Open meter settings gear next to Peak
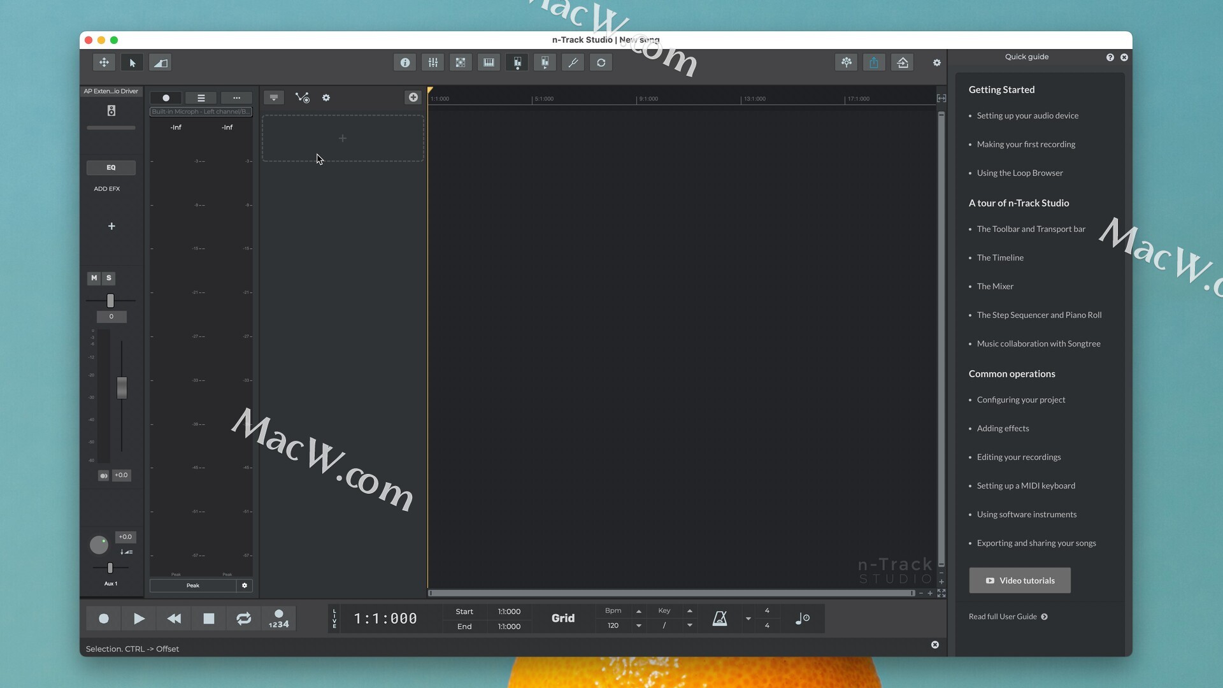1223x688 pixels. 245,585
